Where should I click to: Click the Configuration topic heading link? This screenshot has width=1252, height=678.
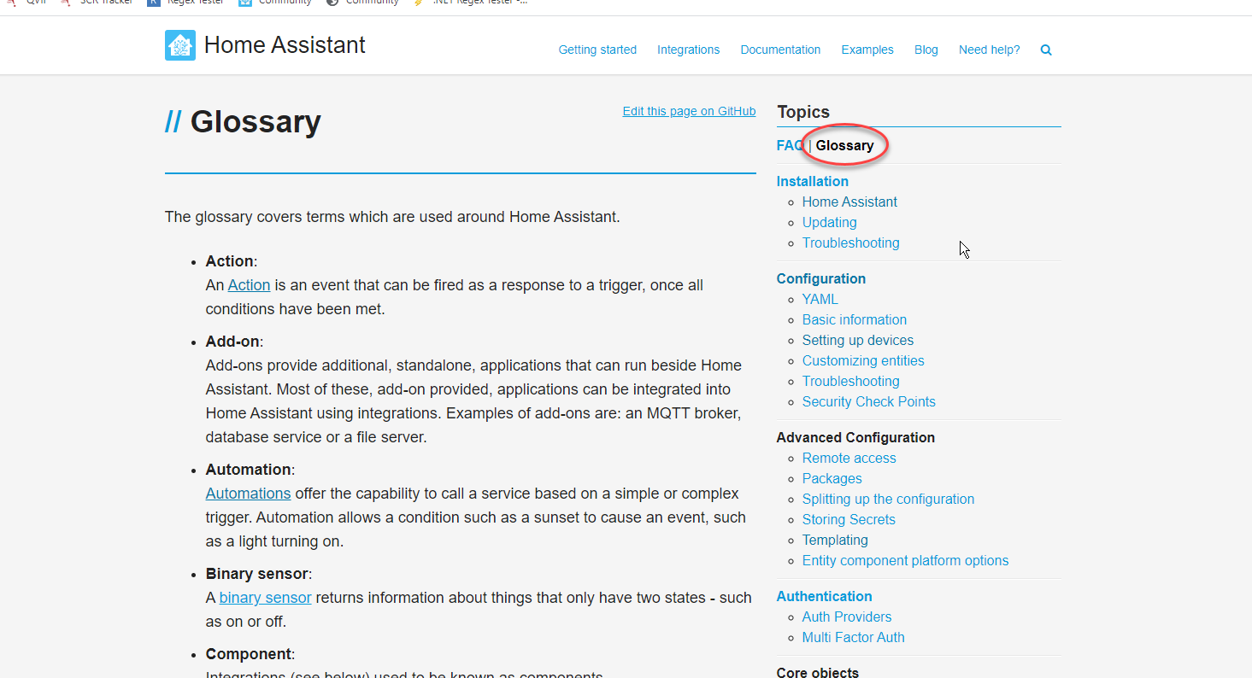point(821,278)
